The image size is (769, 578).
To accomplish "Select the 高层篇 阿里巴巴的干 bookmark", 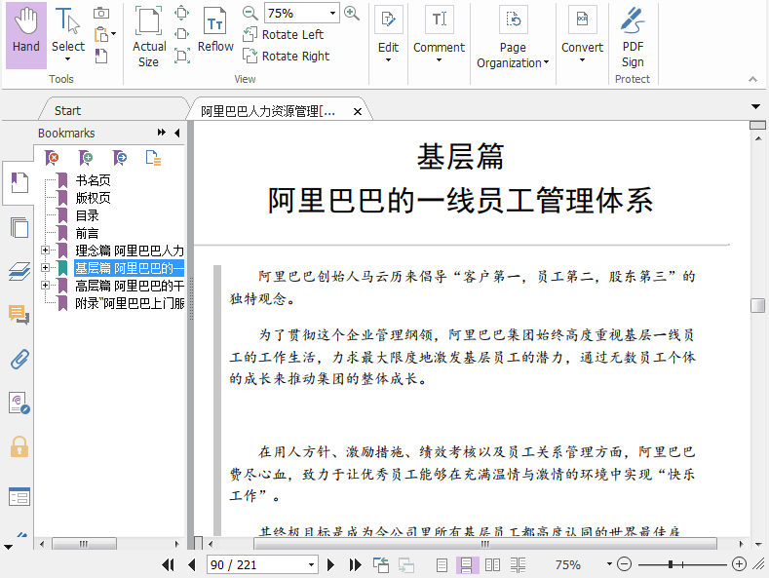I will click(x=130, y=286).
